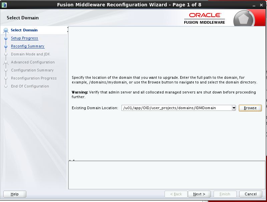Screen dimensions: 267x202
Task: Click the 'Existing Domain Location:' label
Action: click(95, 108)
